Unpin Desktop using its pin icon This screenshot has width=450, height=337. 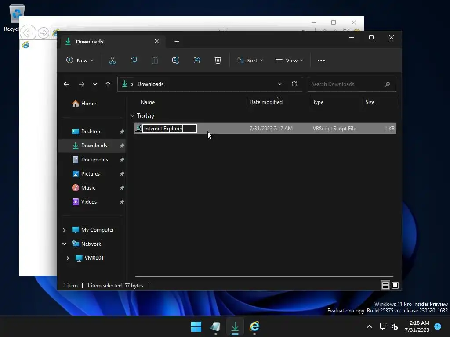click(x=122, y=132)
